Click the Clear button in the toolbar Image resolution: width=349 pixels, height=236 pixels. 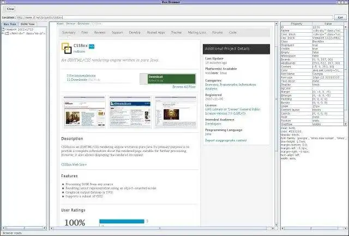[10, 9]
